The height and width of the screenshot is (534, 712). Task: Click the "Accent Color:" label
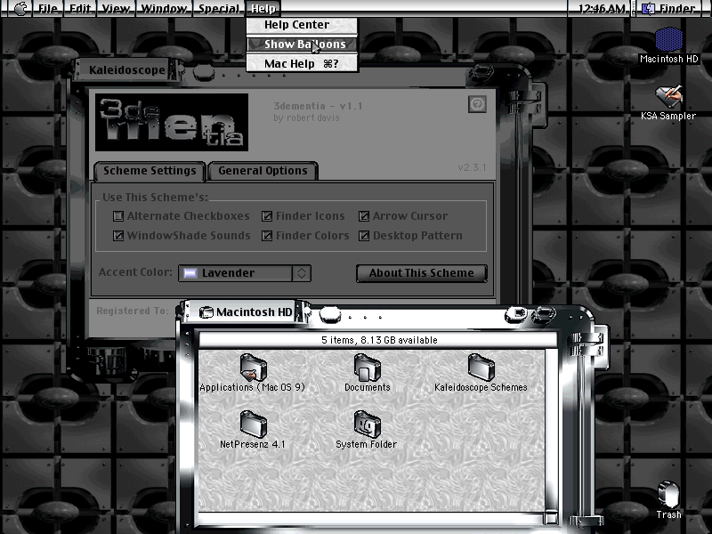pos(135,272)
